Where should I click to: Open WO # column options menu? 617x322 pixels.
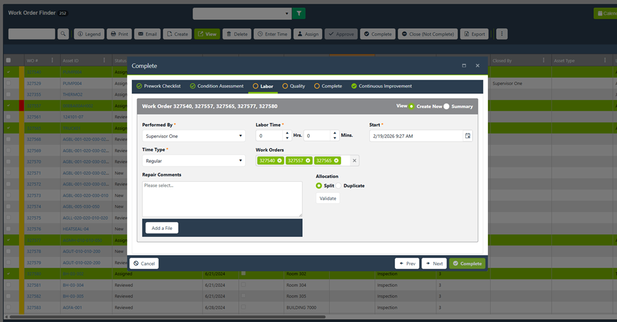52,60
